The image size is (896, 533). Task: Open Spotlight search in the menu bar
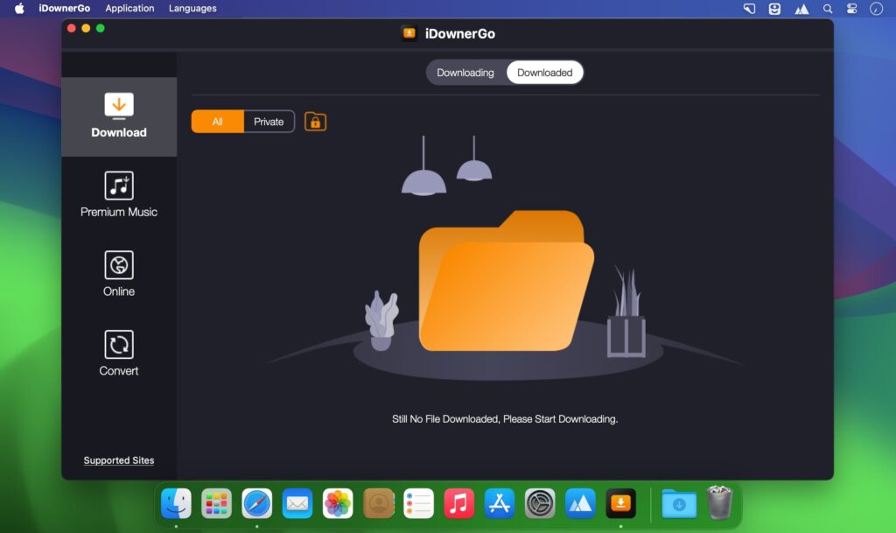pos(826,8)
